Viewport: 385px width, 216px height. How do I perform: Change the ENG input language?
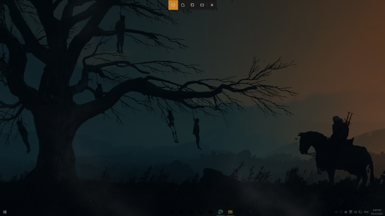pos(366,212)
